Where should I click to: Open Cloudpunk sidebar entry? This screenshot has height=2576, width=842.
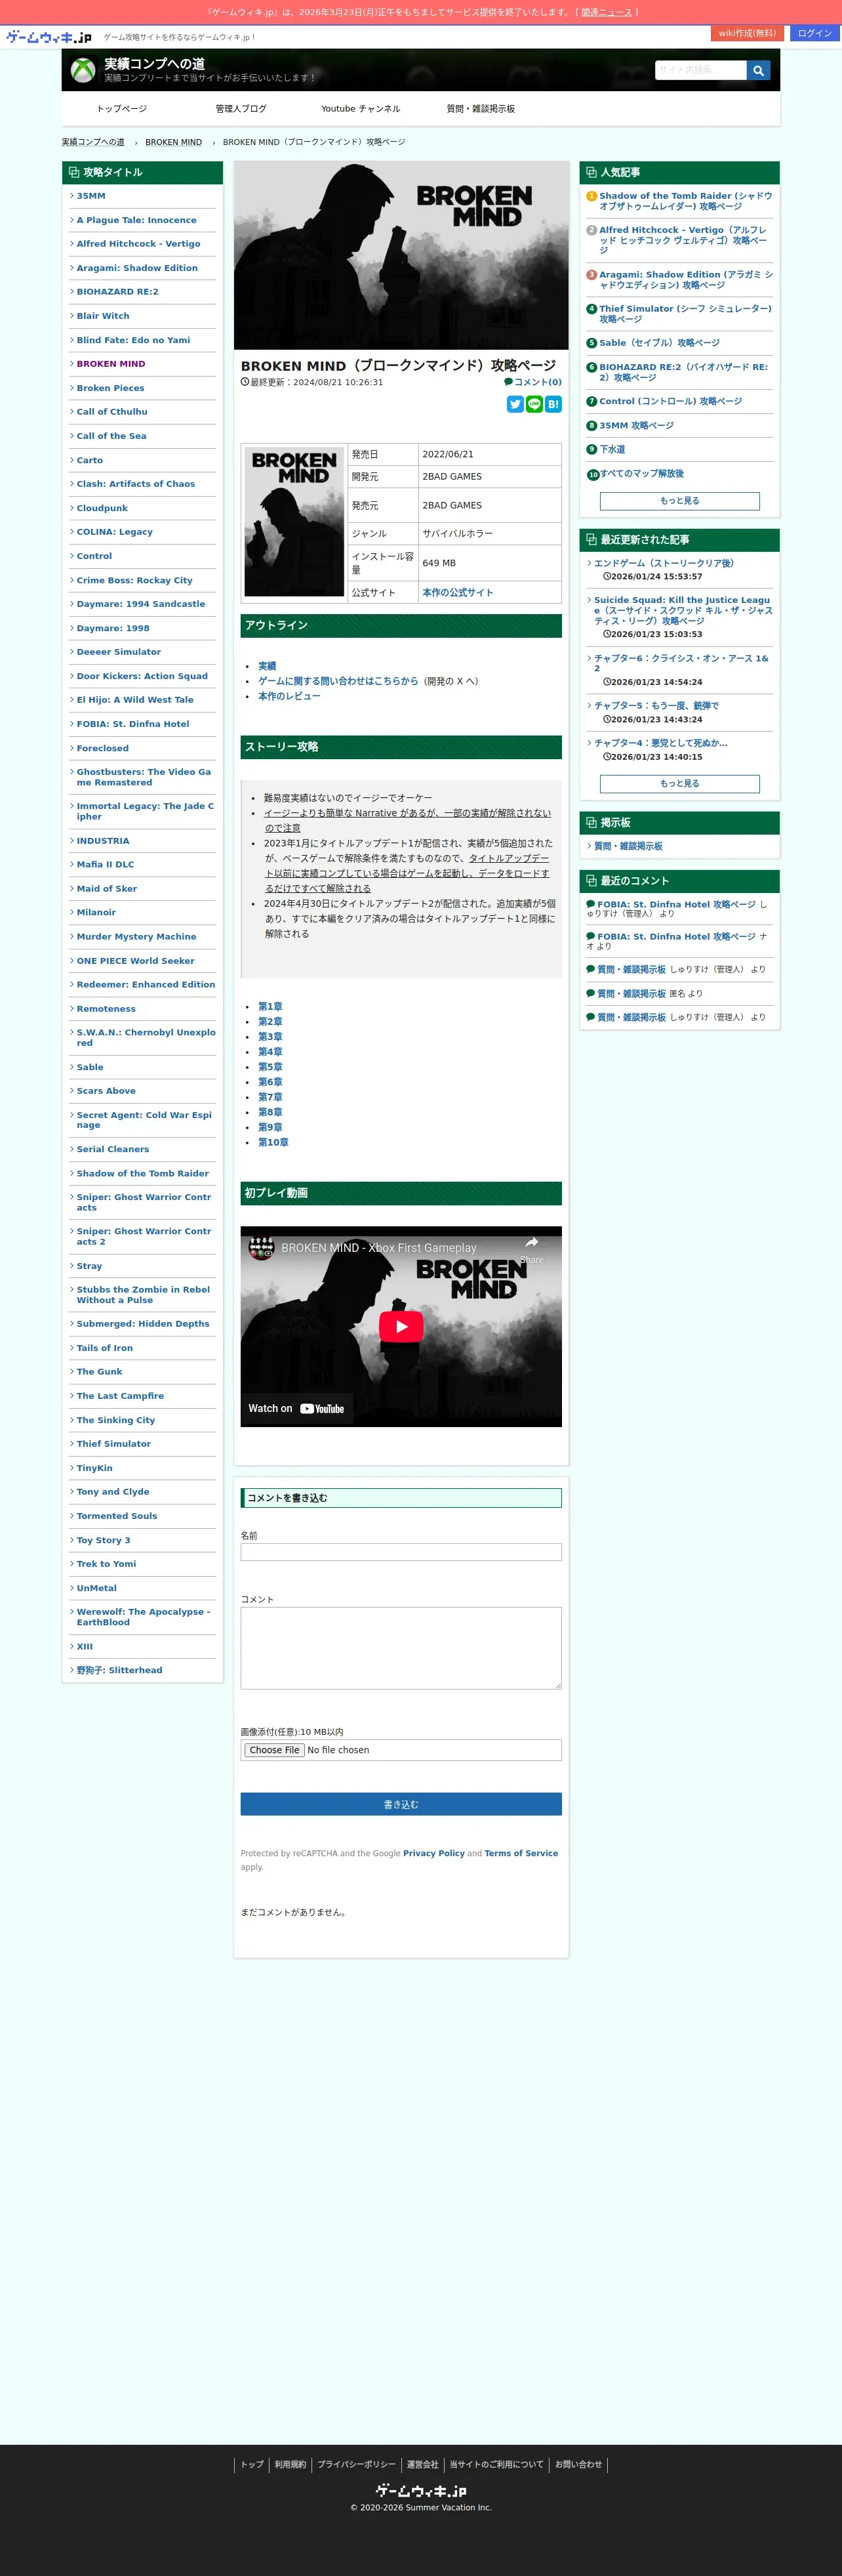pos(102,508)
